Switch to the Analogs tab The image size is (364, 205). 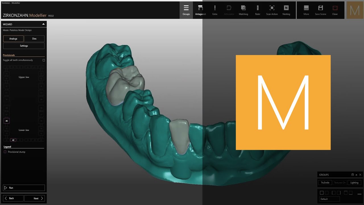point(13,39)
